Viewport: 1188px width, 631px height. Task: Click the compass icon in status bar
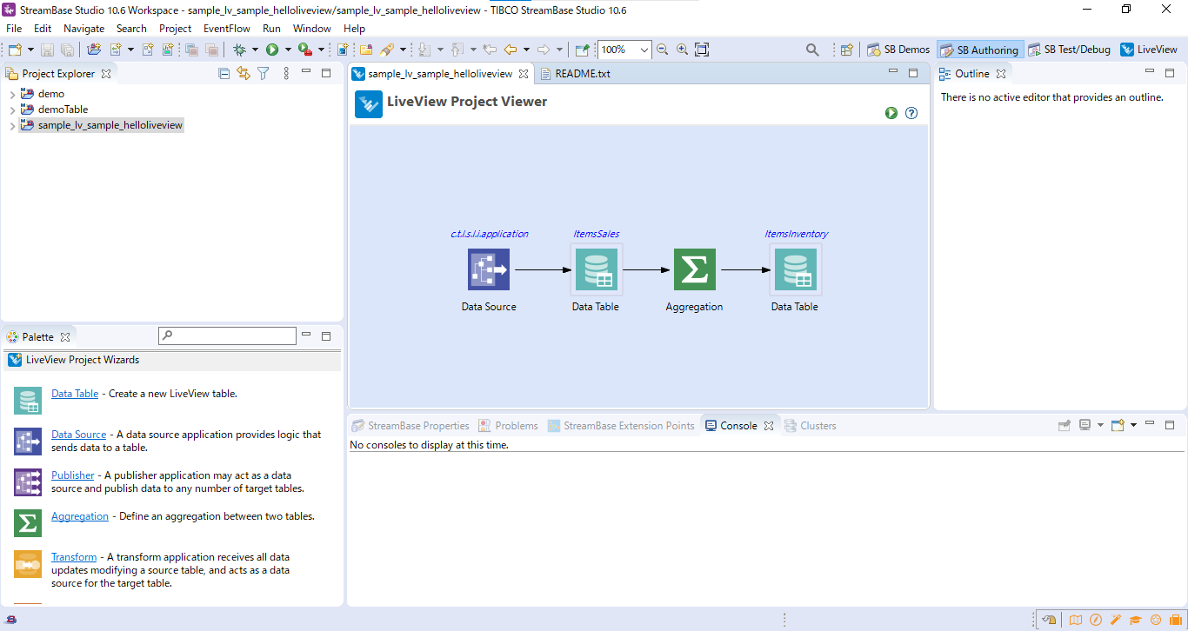pos(1096,620)
